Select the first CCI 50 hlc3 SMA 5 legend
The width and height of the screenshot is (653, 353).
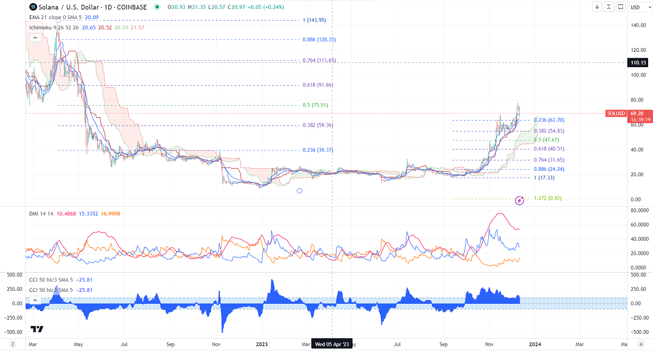(x=51, y=280)
